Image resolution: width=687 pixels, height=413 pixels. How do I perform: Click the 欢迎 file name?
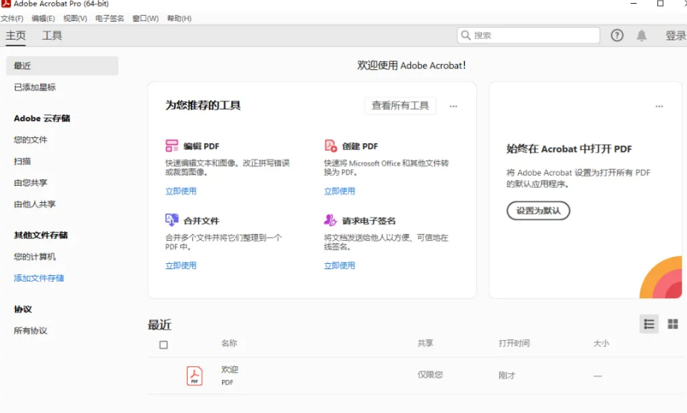[x=229, y=370]
